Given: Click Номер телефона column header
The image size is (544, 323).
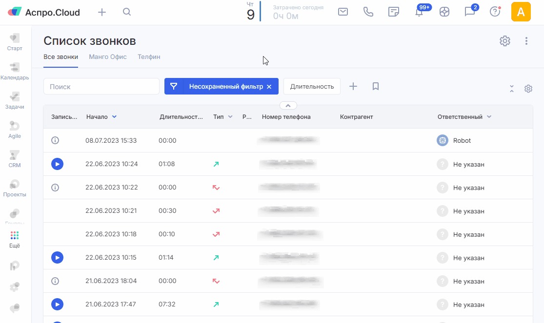Looking at the screenshot, I should (286, 117).
